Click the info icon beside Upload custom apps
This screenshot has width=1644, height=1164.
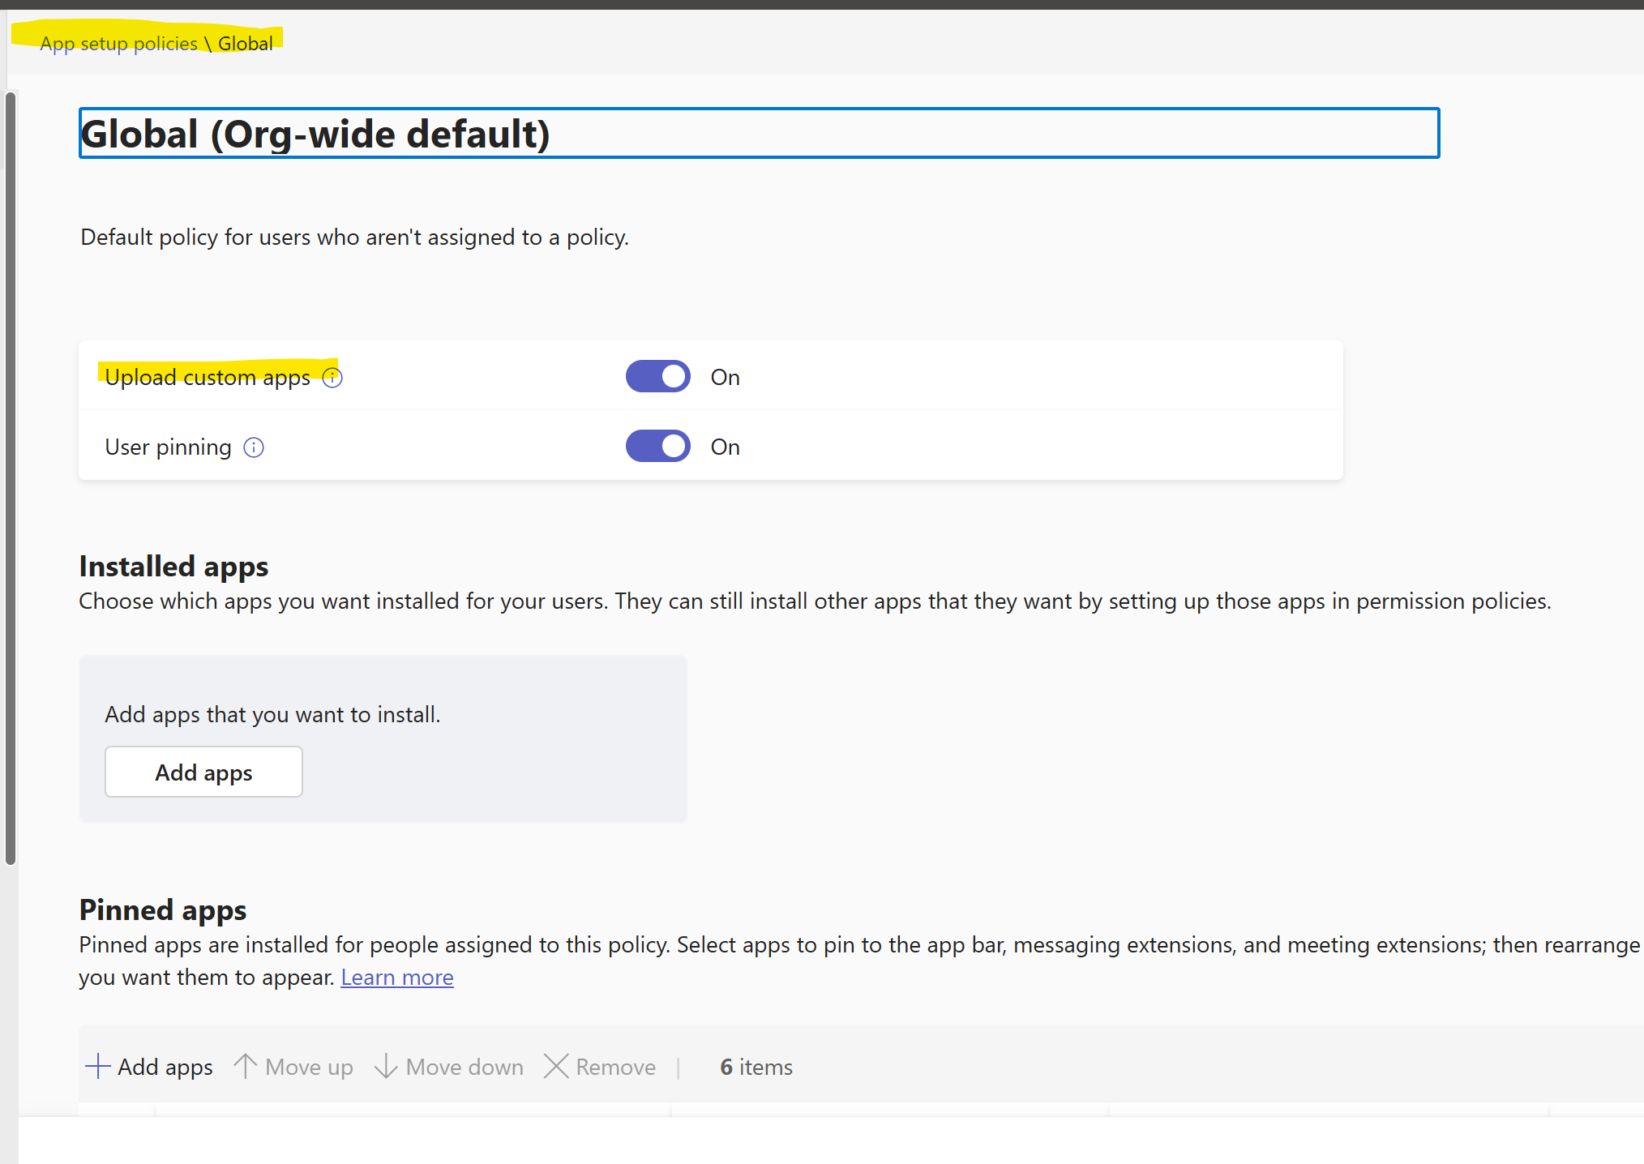click(x=332, y=377)
